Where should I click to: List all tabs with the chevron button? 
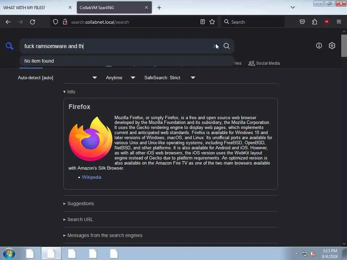tap(292, 7)
